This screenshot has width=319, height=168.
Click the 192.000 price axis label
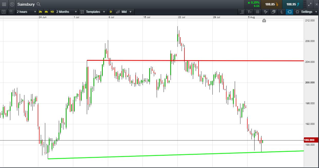coord(310,124)
